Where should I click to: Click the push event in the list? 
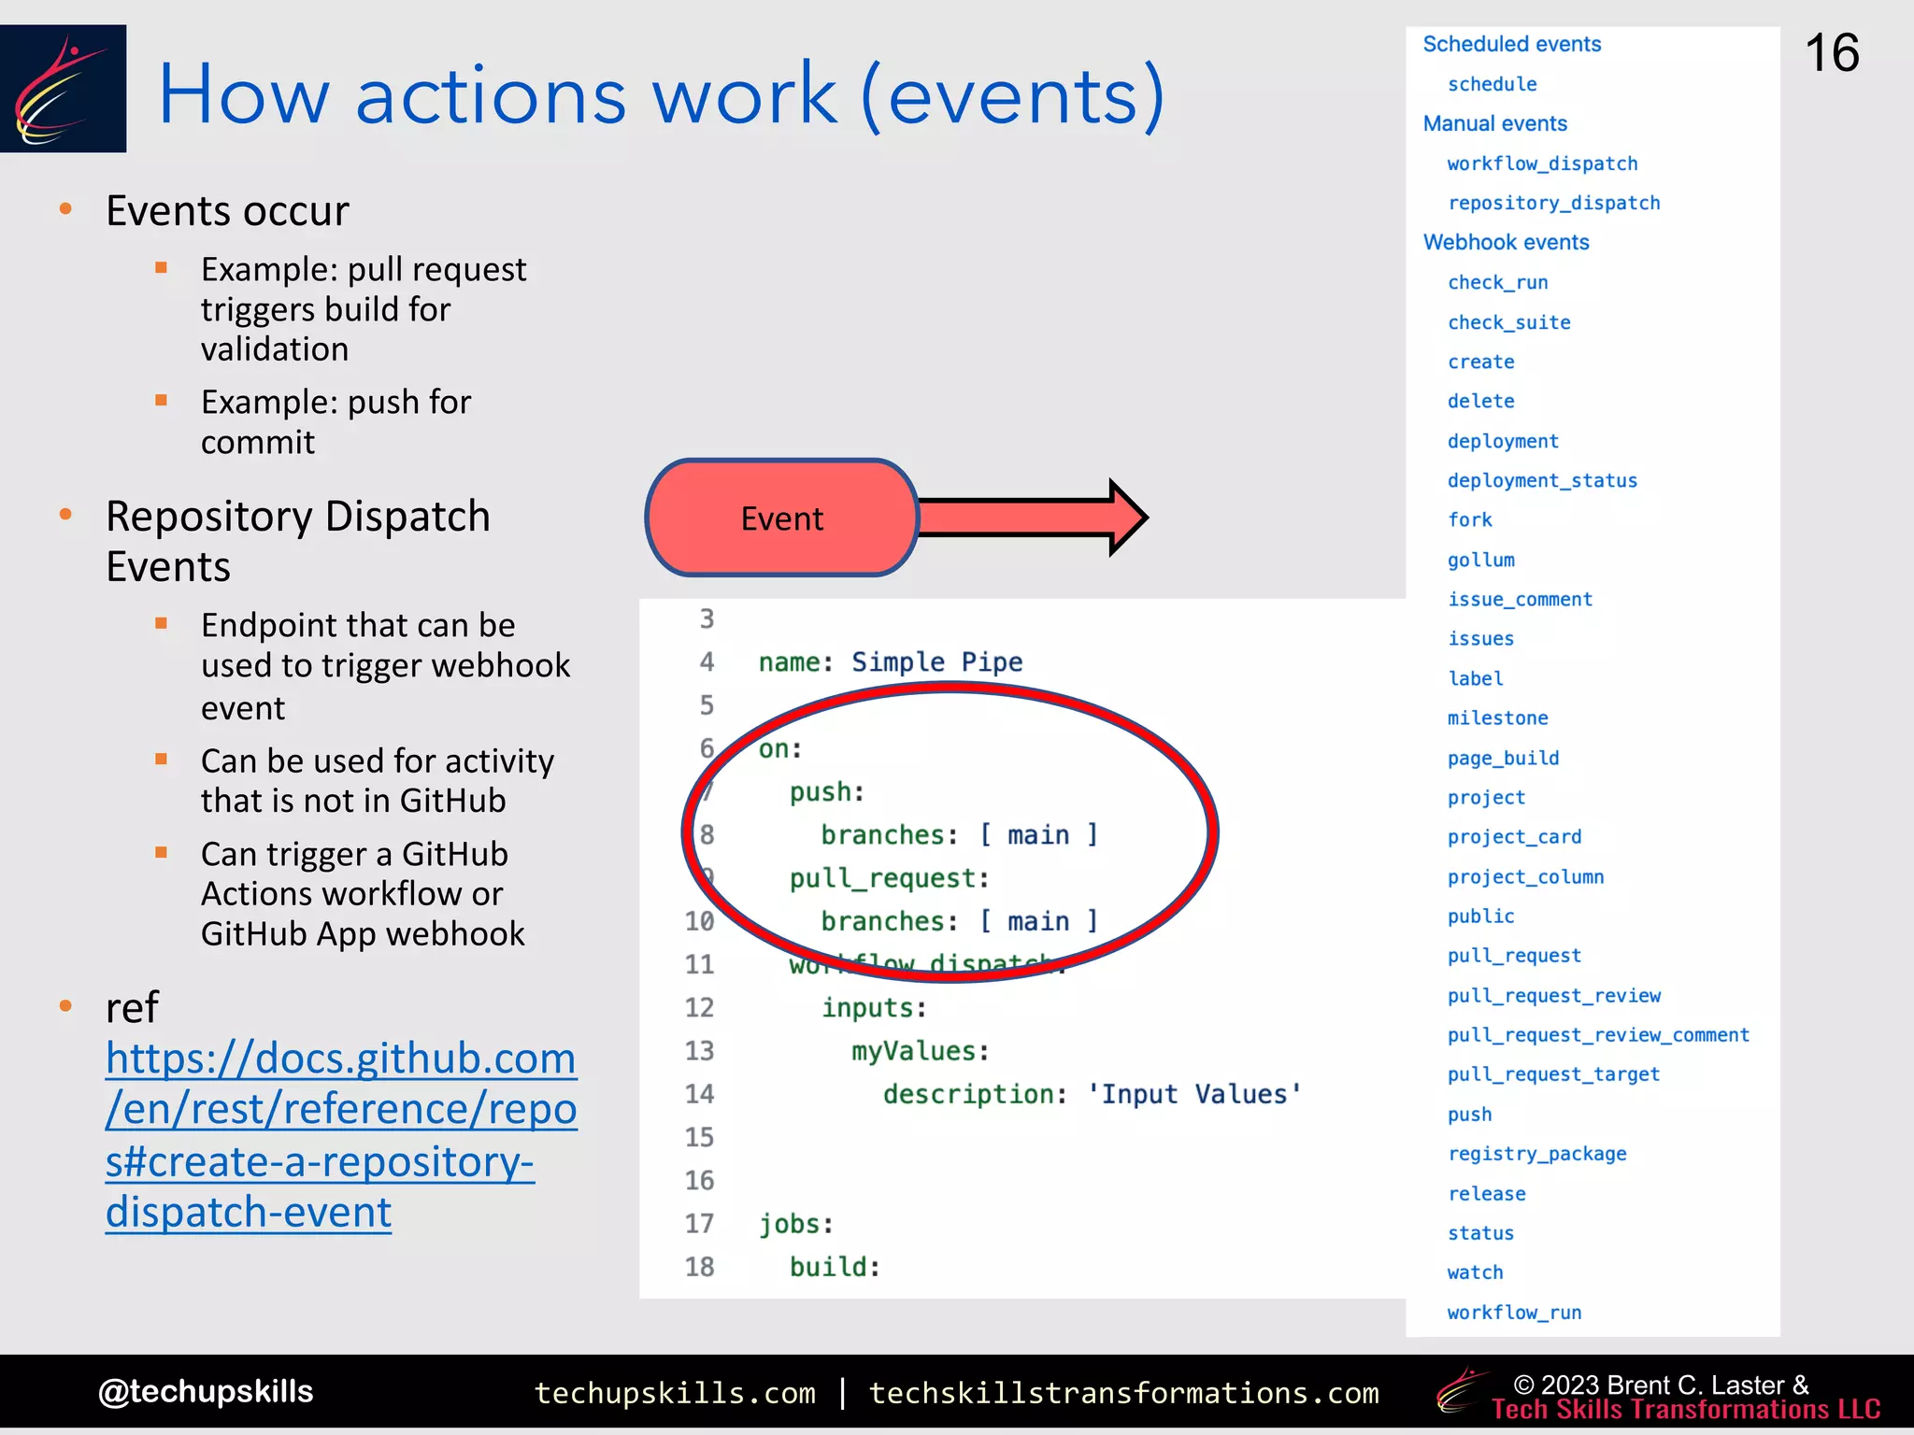pos(1469,1115)
